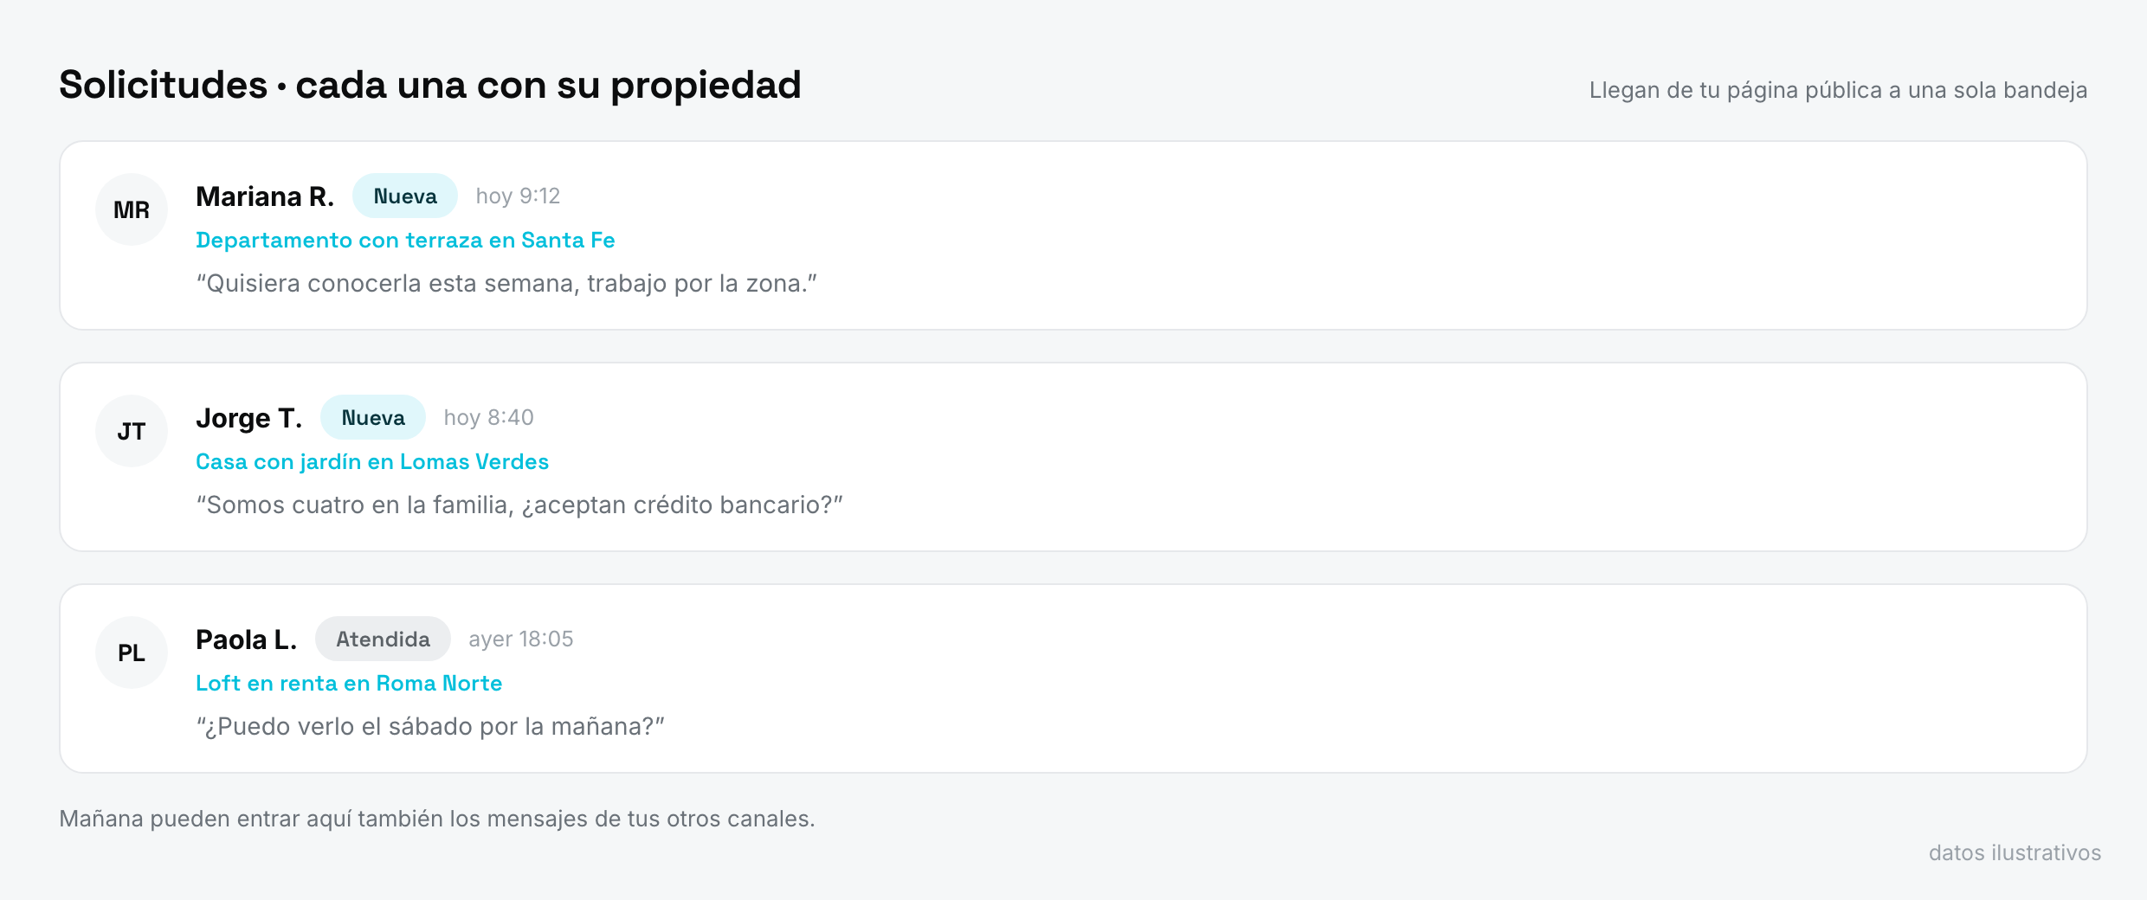Click the hoy 8:40 timestamp
This screenshot has height=900, width=2147.
488,418
